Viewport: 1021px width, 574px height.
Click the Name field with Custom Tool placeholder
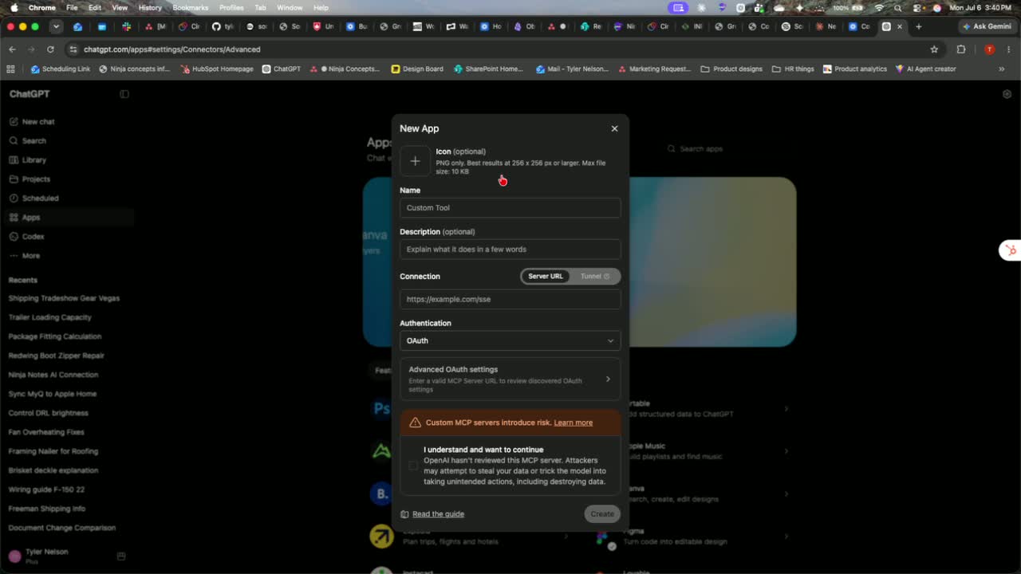(x=510, y=208)
